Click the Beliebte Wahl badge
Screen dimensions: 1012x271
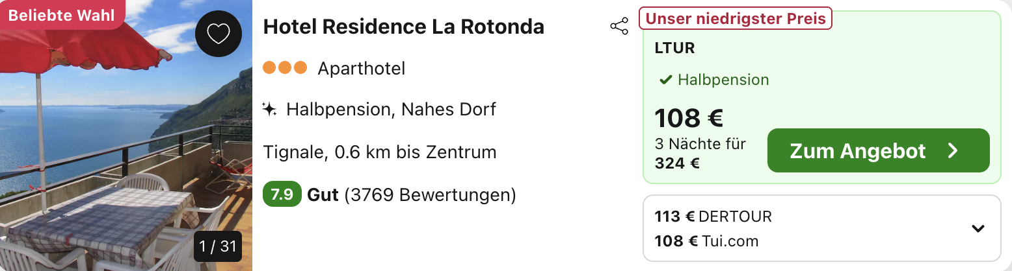pyautogui.click(x=62, y=15)
